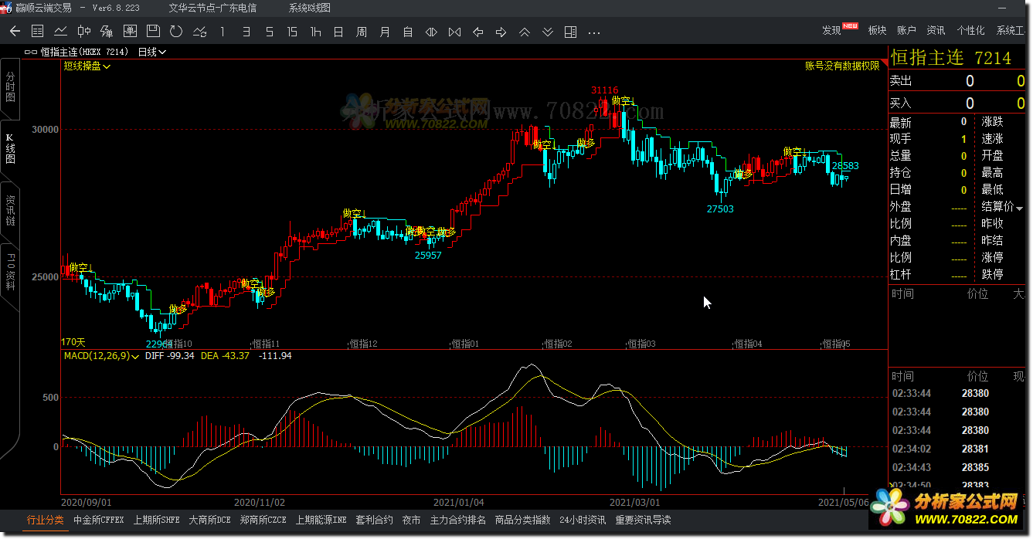Click the double down chevron icon
Image resolution: width=1033 pixels, height=539 pixels.
(x=547, y=32)
